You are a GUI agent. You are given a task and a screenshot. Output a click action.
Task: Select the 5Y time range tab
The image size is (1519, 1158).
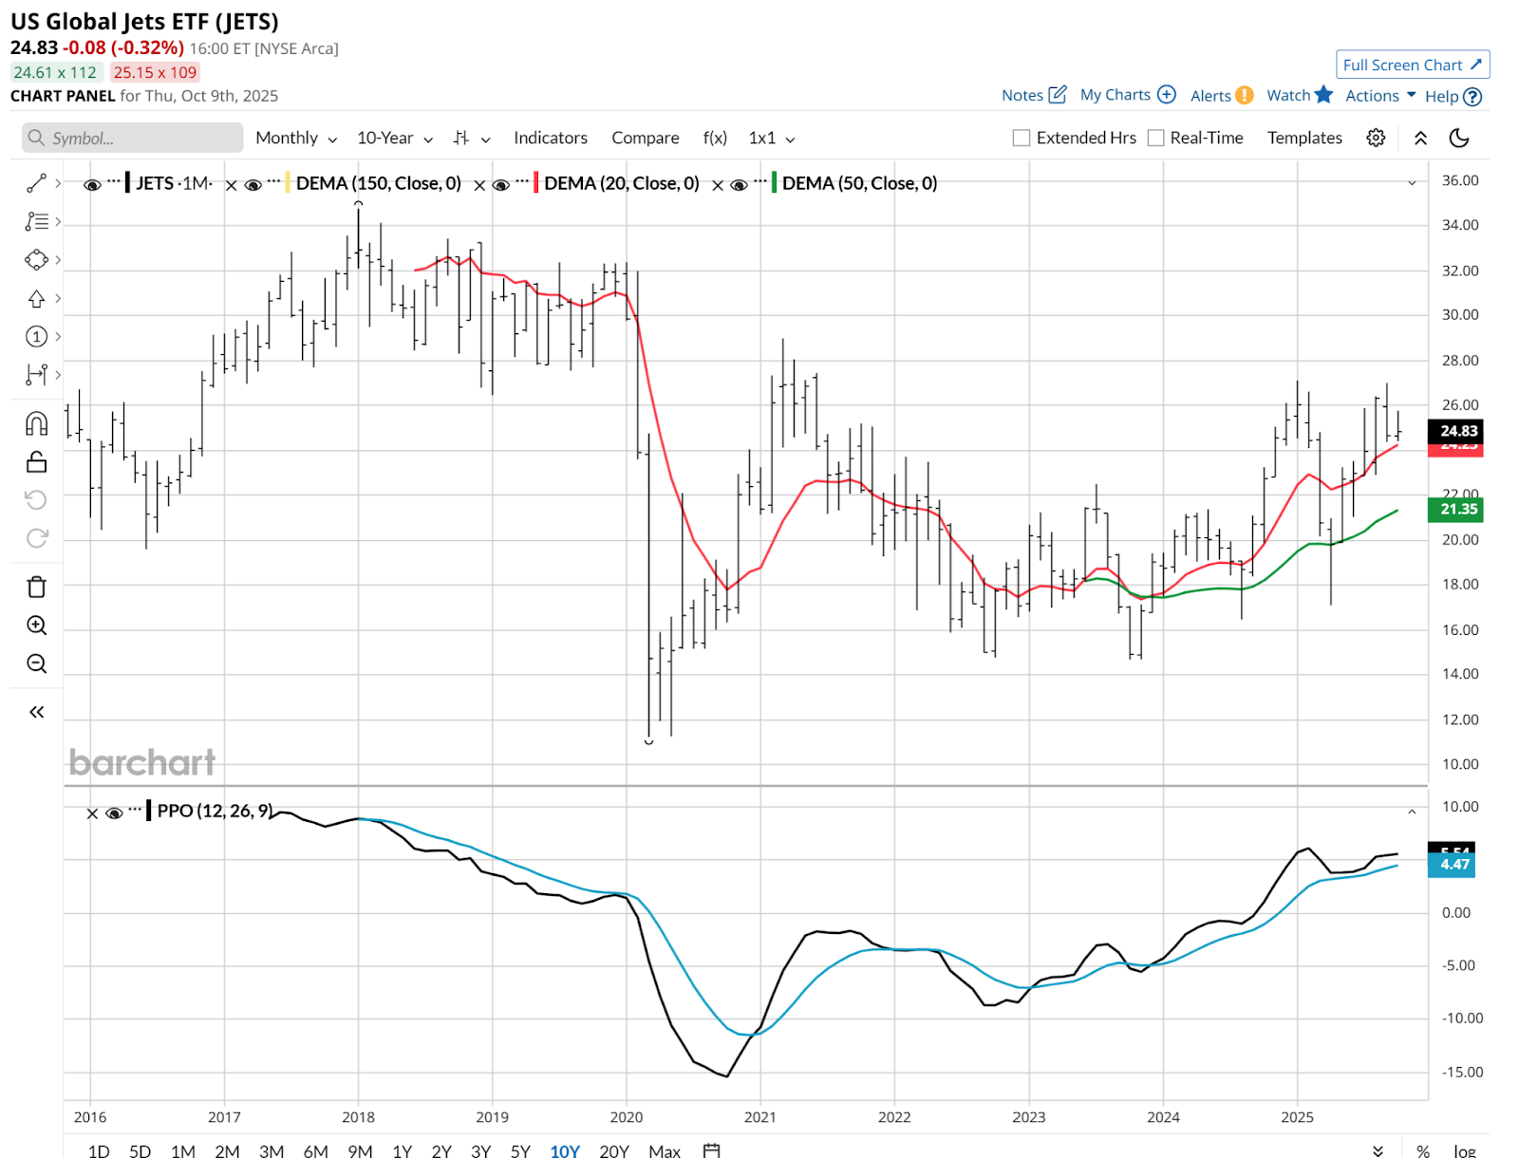519,1150
